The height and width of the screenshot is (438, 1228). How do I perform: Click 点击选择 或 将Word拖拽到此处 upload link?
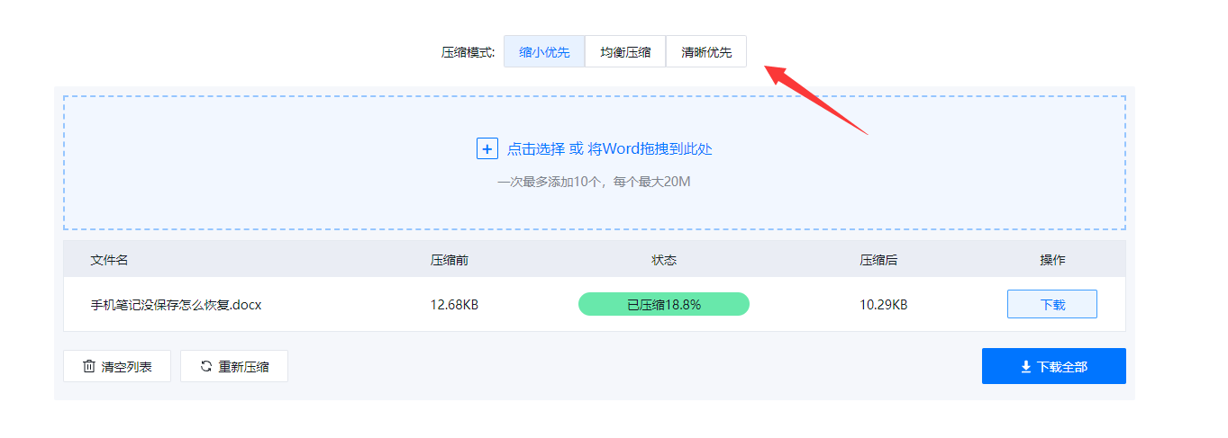610,149
